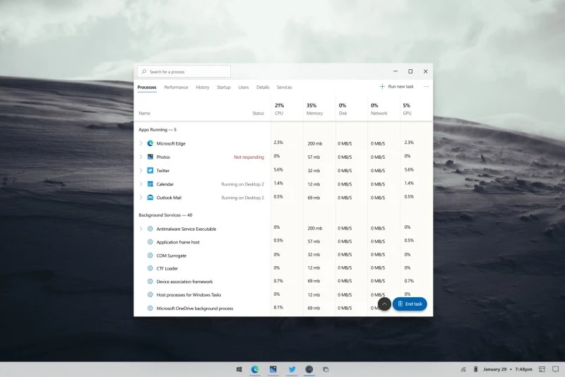Click the round scroll-up arrow button
Viewport: 565px width, 377px height.
tap(383, 304)
